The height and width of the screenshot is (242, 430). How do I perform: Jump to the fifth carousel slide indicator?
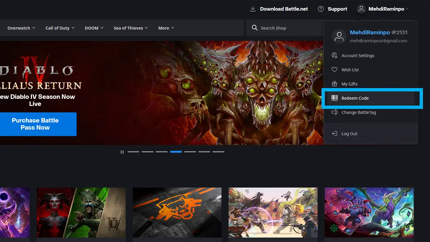click(x=190, y=152)
